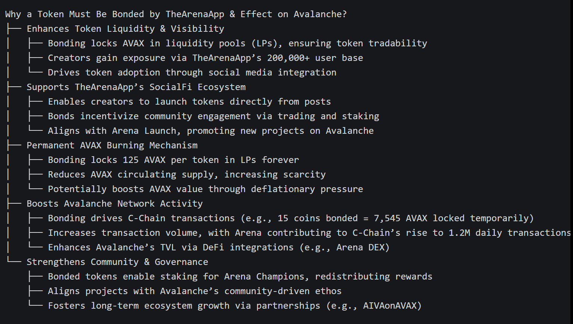
Task: Click "Bonding locks 125 AVAX per token" line
Action: point(173,160)
